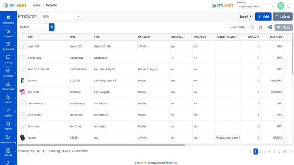Image resolution: width=294 pixels, height=165 pixels.
Task: Click the Products breadcrumb
Action: point(51,5)
